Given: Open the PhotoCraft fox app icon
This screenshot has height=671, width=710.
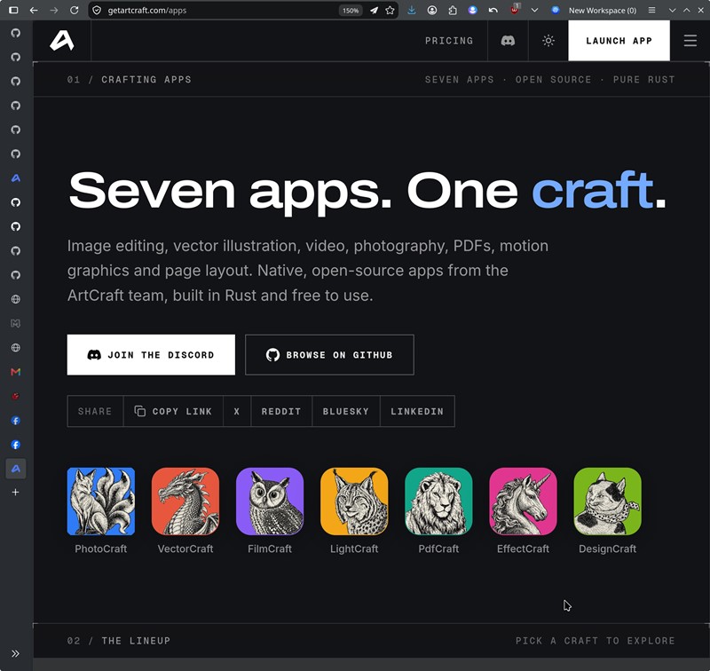Looking at the screenshot, I should click(x=101, y=501).
